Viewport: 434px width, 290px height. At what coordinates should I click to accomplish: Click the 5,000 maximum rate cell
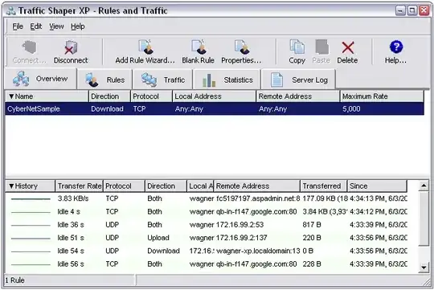351,108
